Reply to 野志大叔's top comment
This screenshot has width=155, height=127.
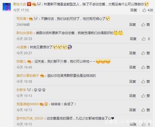coord(134,10)
